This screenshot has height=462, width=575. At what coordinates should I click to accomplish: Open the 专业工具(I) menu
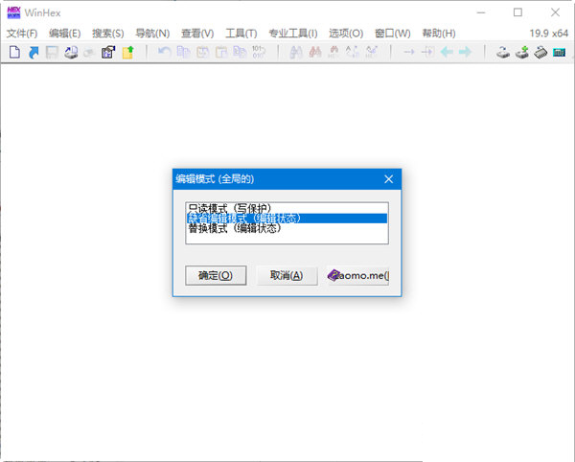tap(293, 33)
